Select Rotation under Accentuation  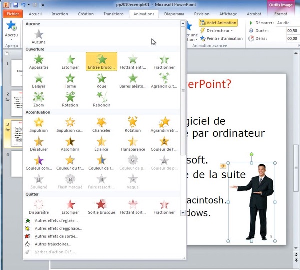click(133, 125)
